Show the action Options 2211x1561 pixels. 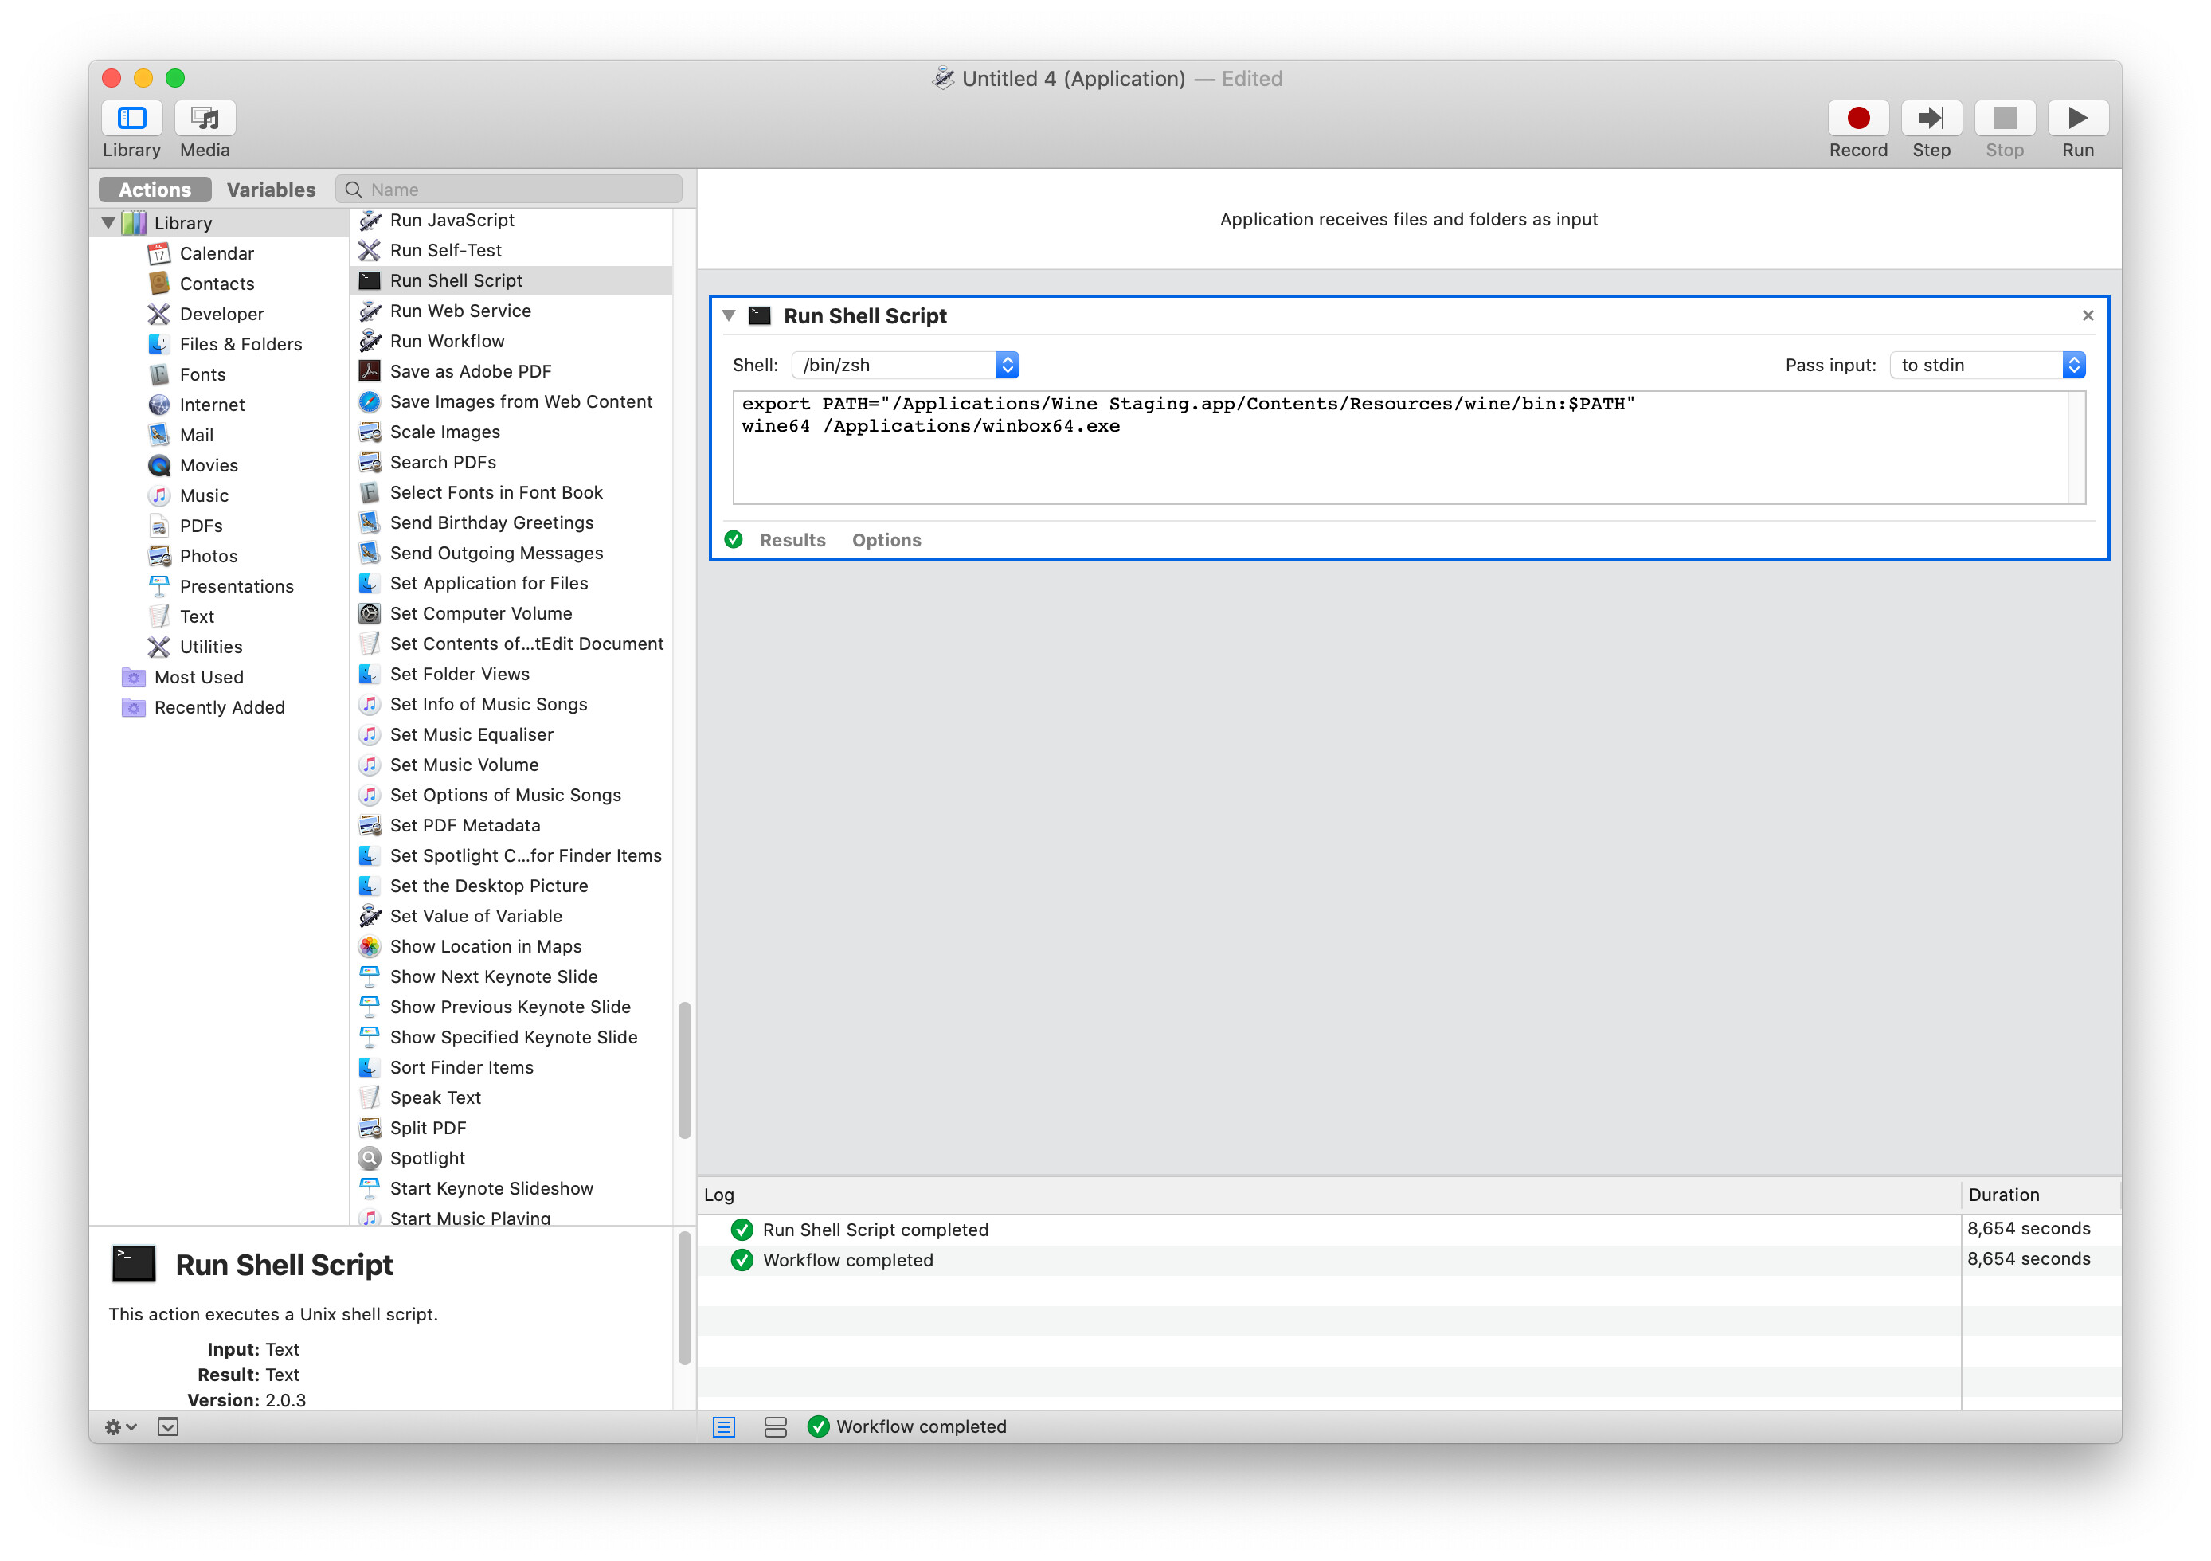[886, 540]
